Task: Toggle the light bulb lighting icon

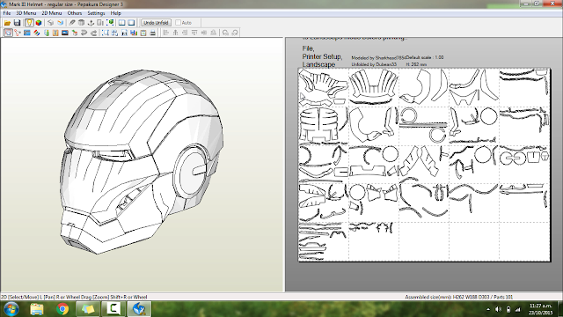Action: [x=29, y=23]
